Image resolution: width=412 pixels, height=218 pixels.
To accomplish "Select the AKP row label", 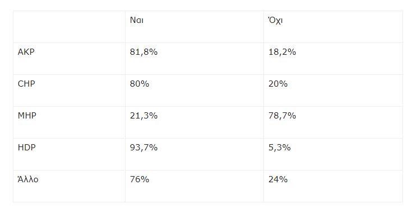I will [x=26, y=52].
